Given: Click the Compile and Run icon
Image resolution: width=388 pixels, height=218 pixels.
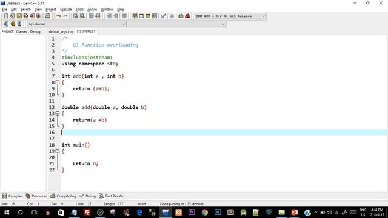Looking at the screenshot, I should [148, 16].
